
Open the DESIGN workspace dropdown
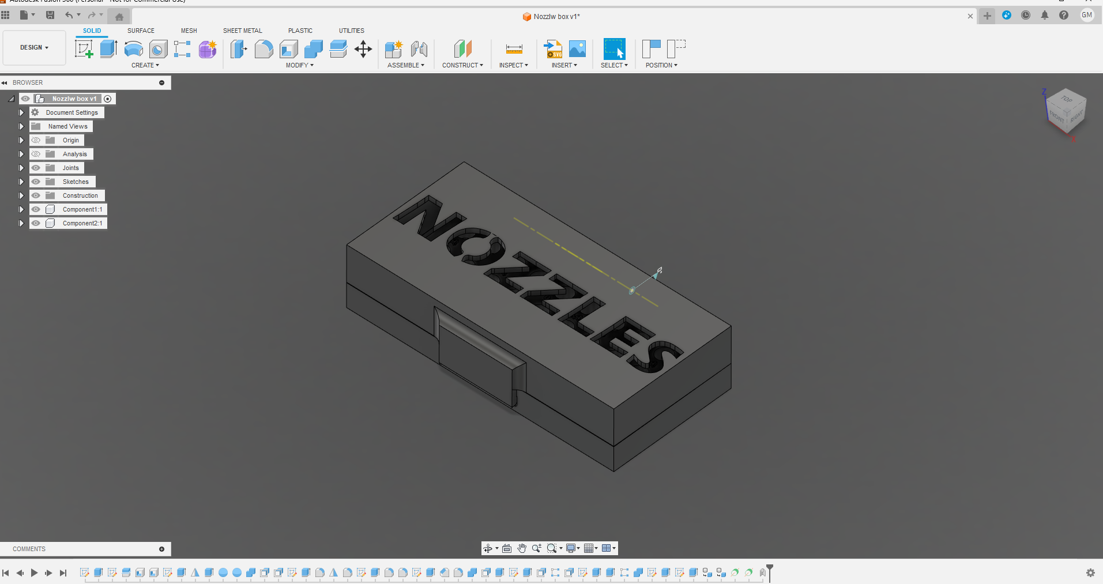click(34, 48)
